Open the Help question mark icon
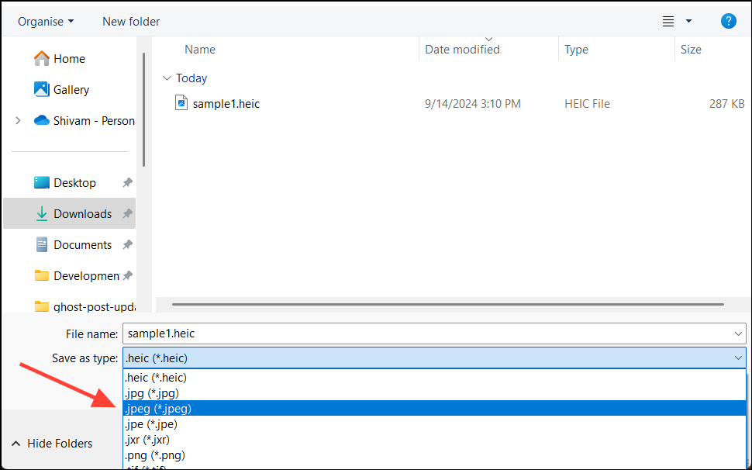The image size is (752, 470). [x=728, y=21]
